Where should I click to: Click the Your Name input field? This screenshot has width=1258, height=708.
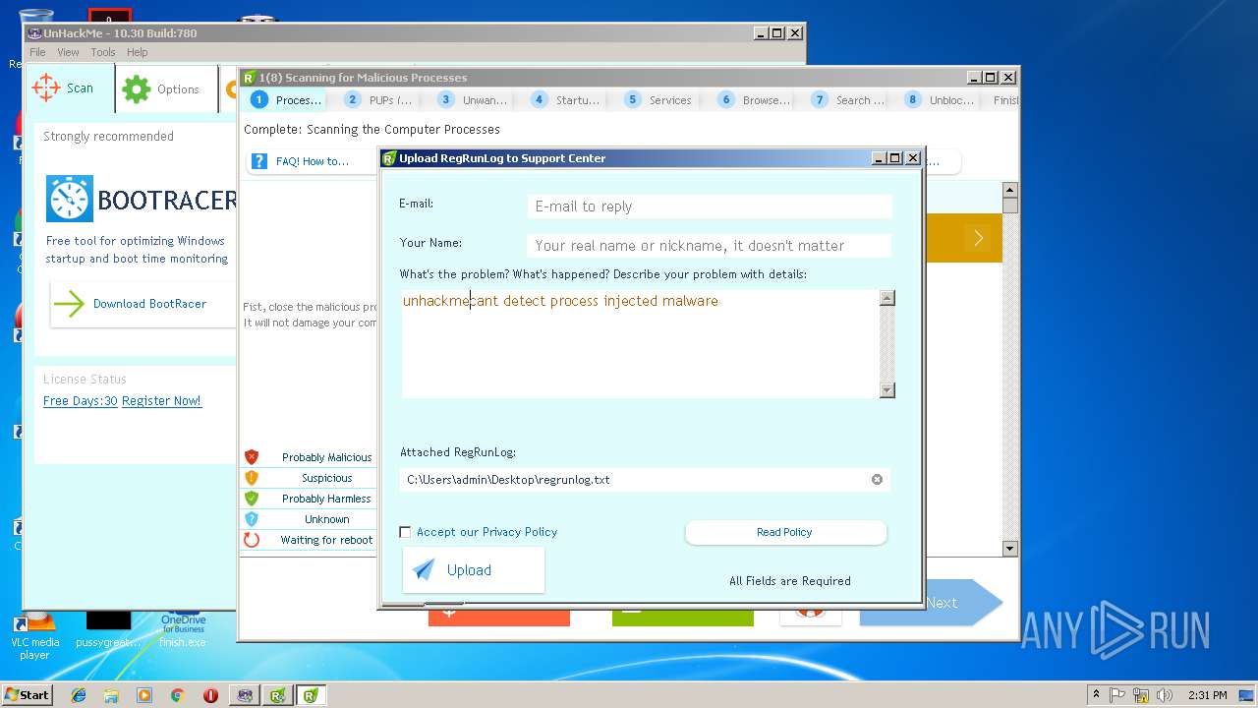click(x=710, y=246)
